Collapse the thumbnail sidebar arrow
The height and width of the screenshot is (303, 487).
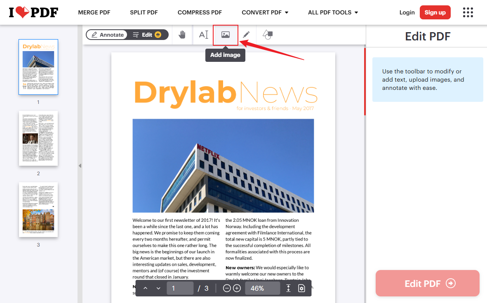pos(80,166)
